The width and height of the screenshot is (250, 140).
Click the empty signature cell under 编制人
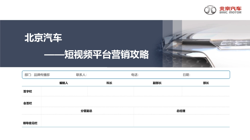pyautogui.click(x=64, y=91)
